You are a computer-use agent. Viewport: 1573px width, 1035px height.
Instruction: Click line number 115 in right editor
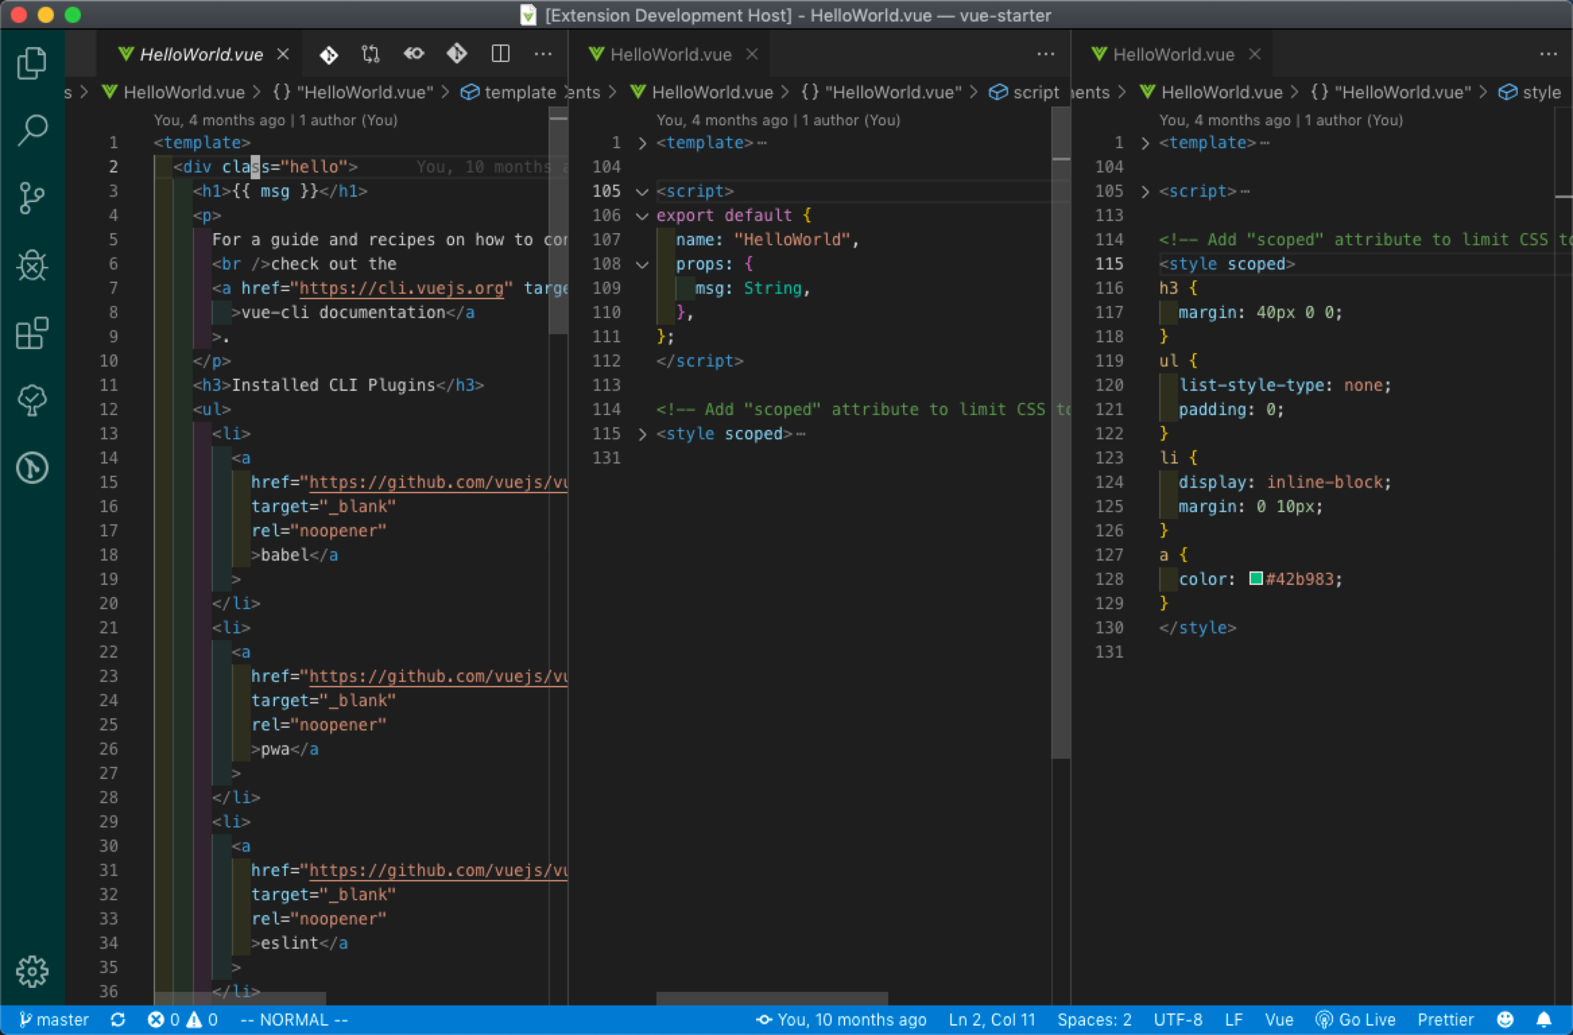click(x=1109, y=264)
